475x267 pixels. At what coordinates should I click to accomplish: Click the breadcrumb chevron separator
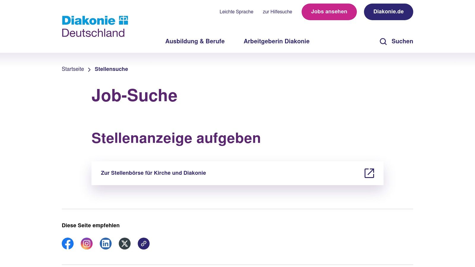click(89, 69)
